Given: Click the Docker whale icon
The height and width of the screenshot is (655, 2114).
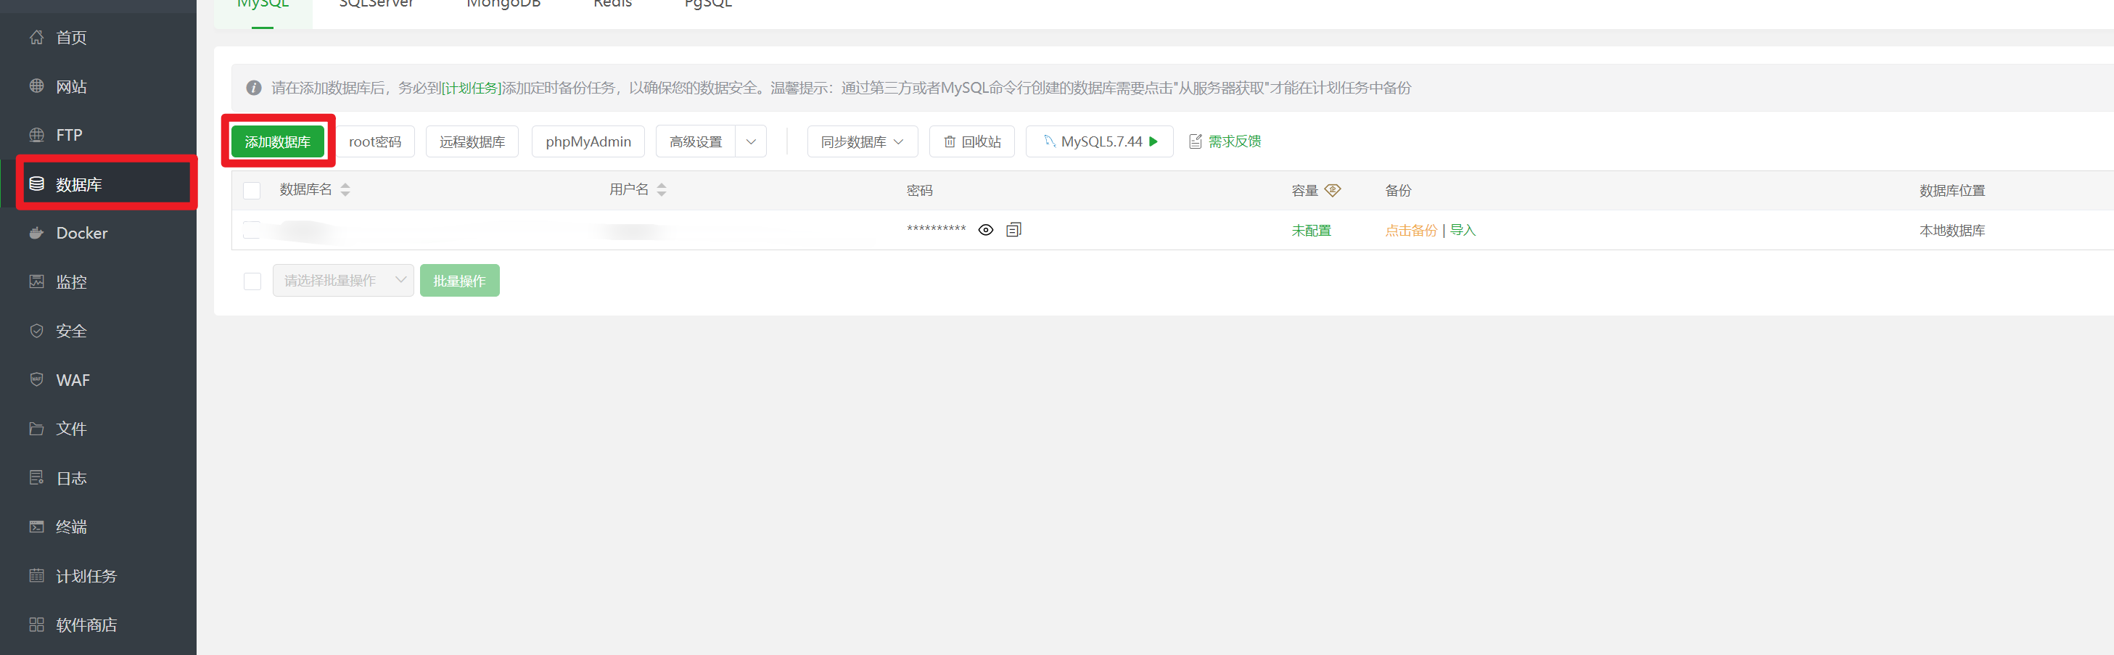Looking at the screenshot, I should [36, 232].
